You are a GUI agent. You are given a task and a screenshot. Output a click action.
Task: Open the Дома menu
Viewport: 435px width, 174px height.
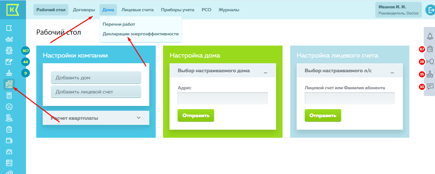coord(108,10)
